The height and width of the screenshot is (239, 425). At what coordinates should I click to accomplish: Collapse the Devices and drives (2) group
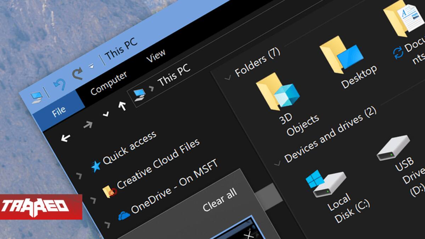277,163
